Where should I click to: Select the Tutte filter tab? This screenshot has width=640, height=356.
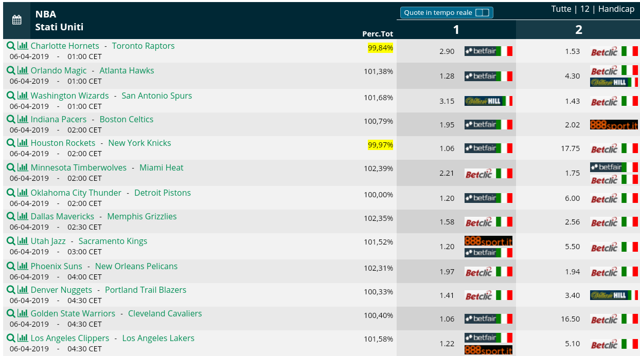[561, 9]
